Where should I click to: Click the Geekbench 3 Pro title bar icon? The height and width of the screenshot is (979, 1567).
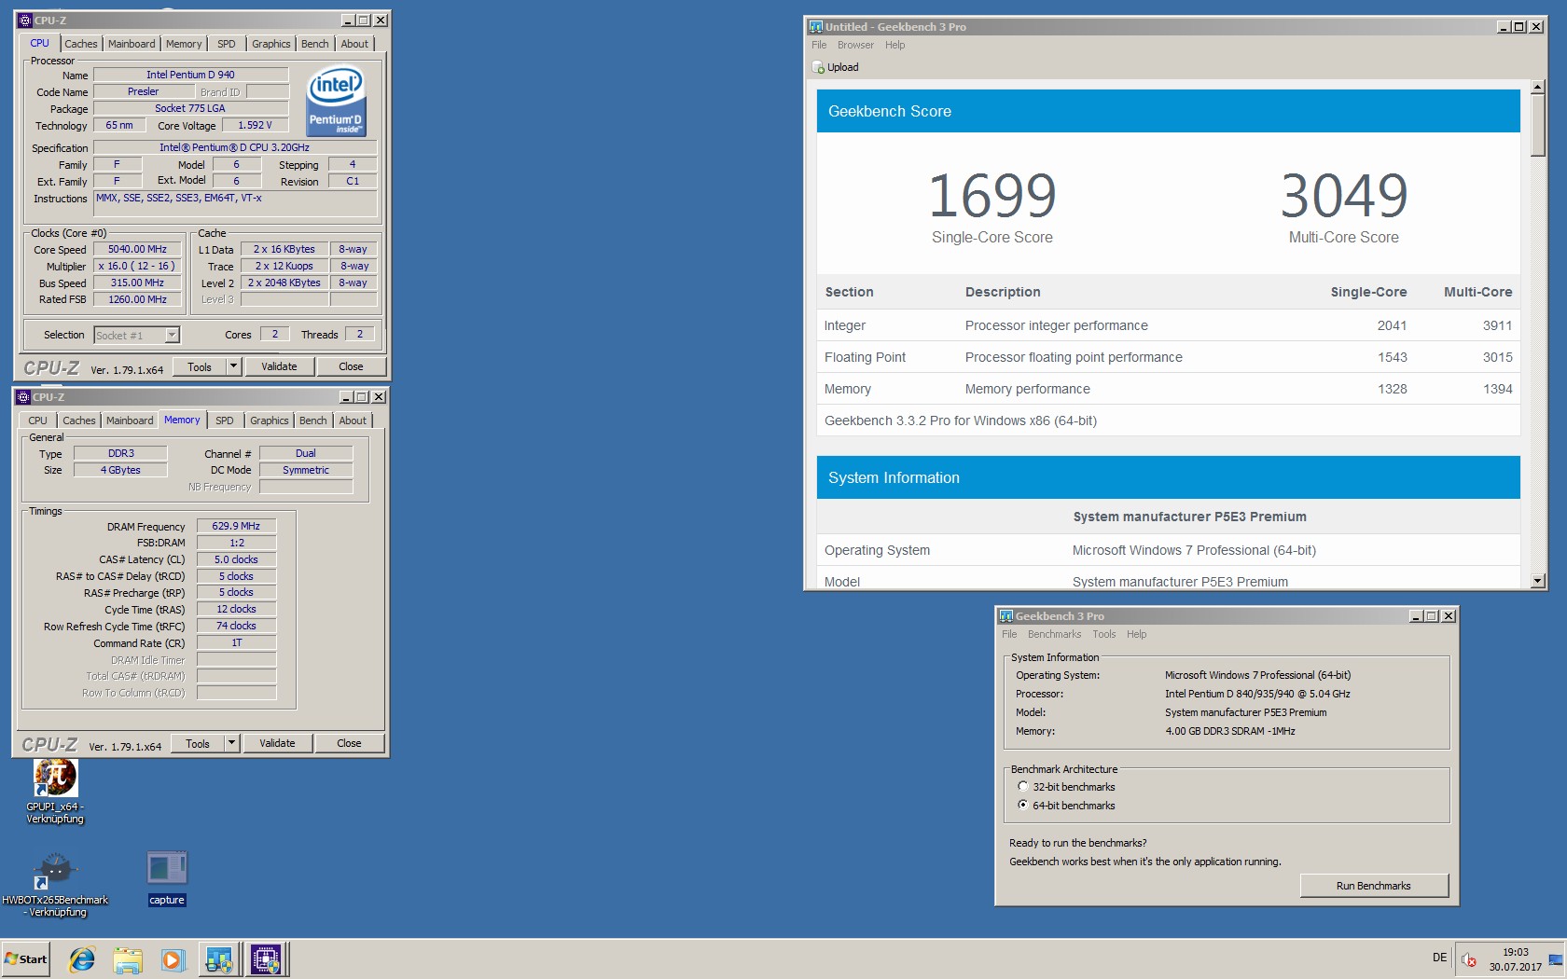click(x=1005, y=616)
